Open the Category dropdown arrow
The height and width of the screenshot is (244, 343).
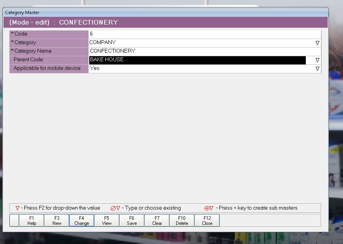tap(318, 43)
